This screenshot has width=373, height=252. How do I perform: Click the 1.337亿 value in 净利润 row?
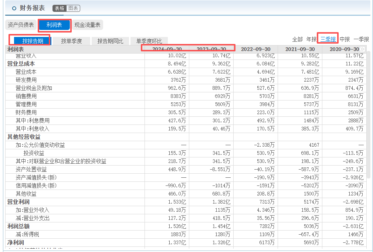pyautogui.click(x=177, y=242)
